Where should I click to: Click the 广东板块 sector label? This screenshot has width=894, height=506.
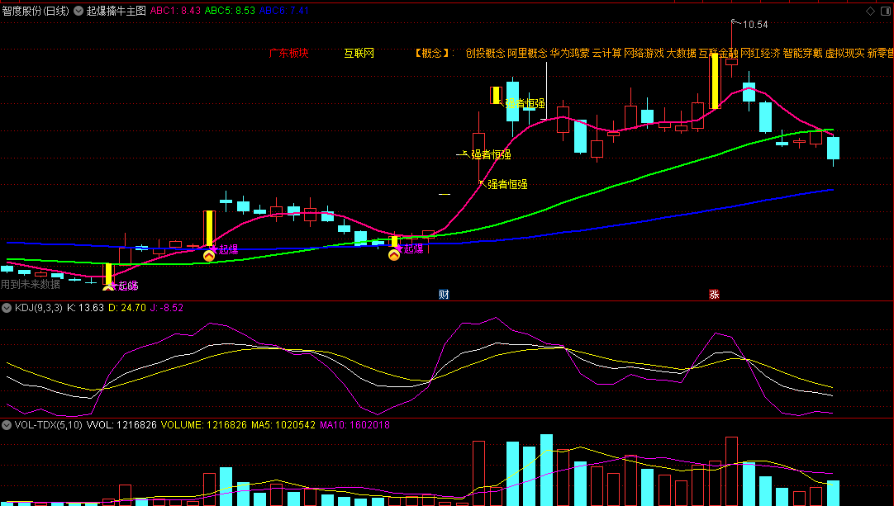click(x=288, y=53)
